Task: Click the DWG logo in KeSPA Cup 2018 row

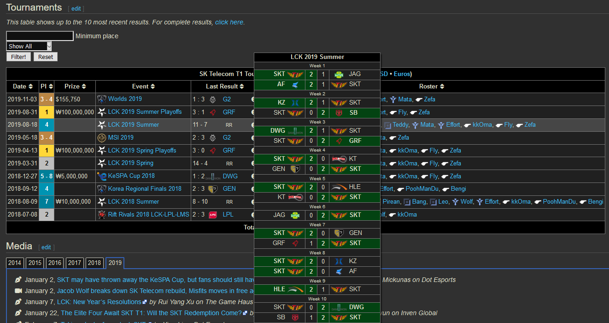Action: click(x=213, y=176)
